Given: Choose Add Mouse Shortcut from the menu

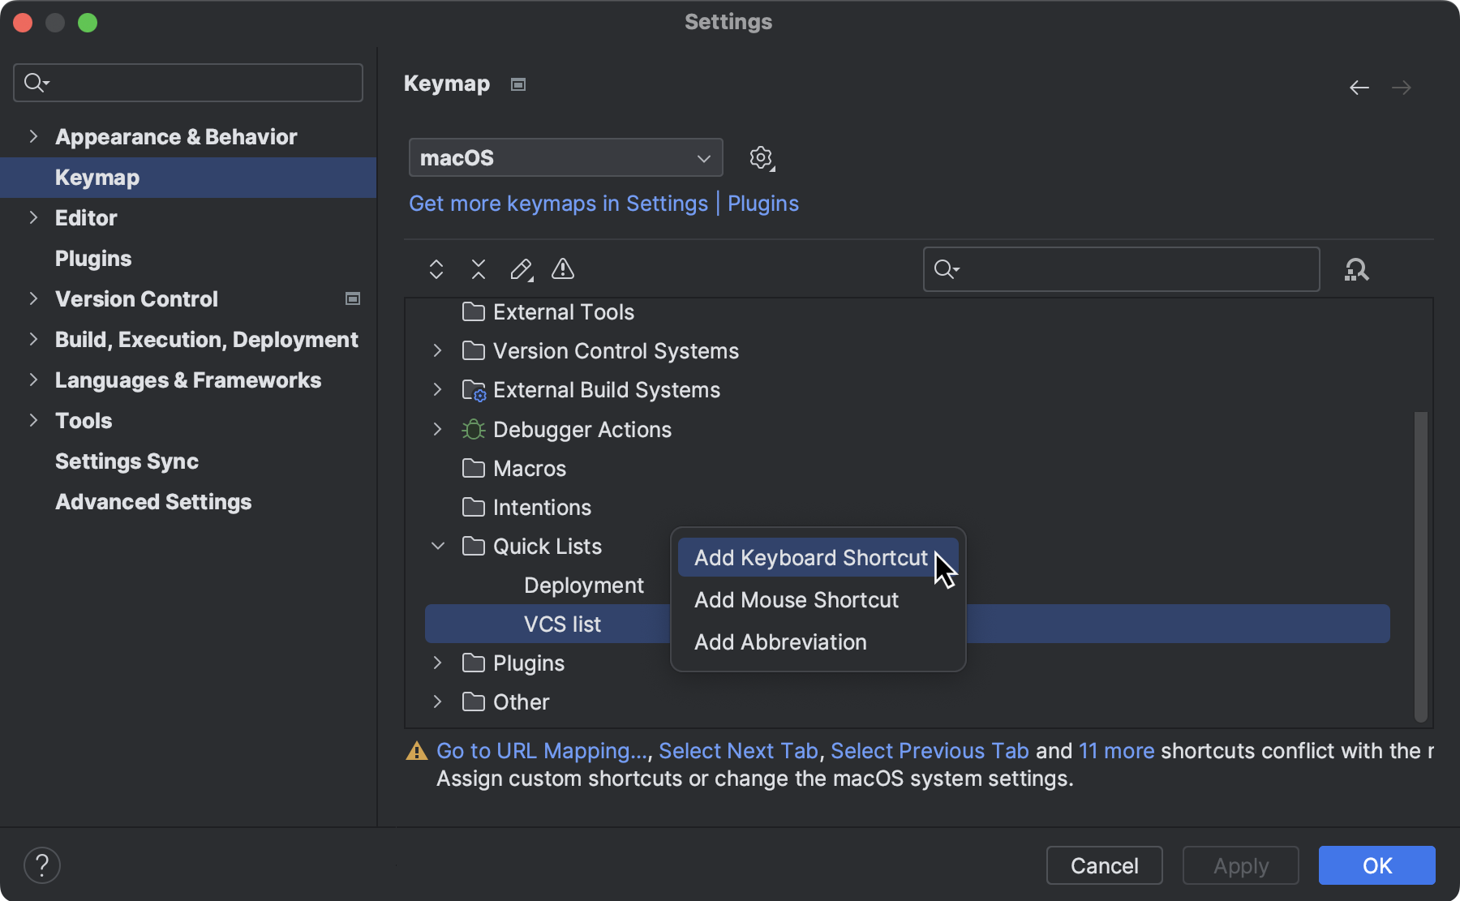Looking at the screenshot, I should 796,600.
